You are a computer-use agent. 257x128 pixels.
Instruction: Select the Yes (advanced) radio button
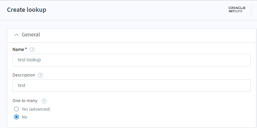[16, 109]
